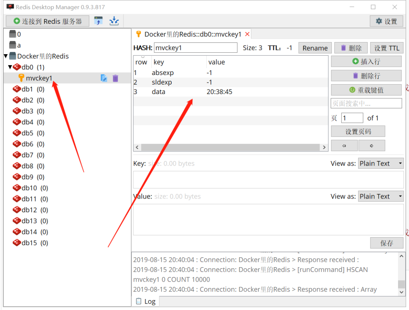Viewport: 409px width, 310px height.
Task: Click the import connections toolbar icon
Action: (98, 21)
